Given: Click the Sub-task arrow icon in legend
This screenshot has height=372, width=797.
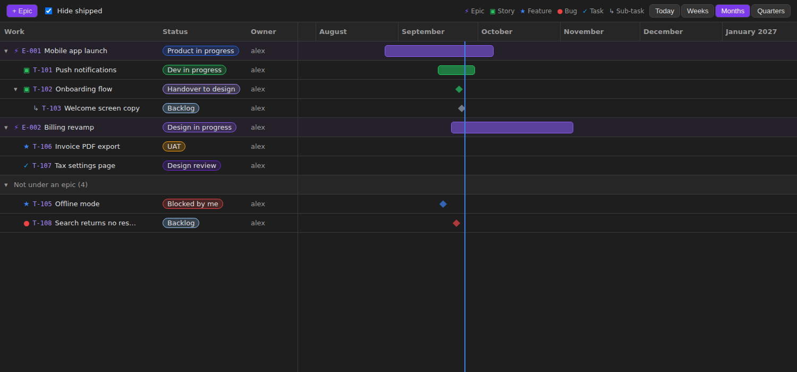Looking at the screenshot, I should tap(612, 11).
